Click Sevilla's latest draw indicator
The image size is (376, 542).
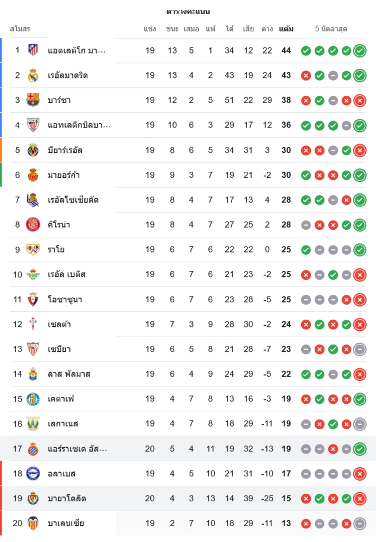coord(359,349)
